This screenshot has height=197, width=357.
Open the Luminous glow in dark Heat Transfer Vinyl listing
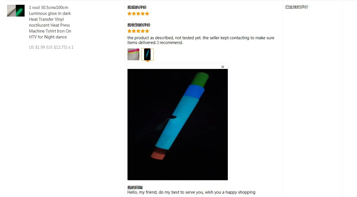tap(50, 22)
